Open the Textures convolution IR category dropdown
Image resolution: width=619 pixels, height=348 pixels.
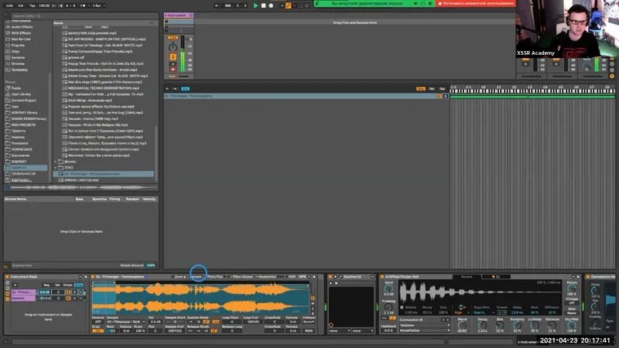425,326
